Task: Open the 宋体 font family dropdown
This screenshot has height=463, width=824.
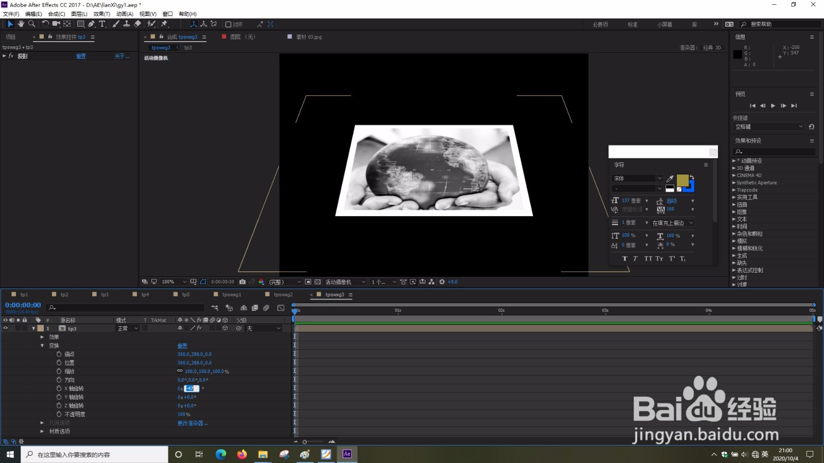Action: tap(638, 179)
